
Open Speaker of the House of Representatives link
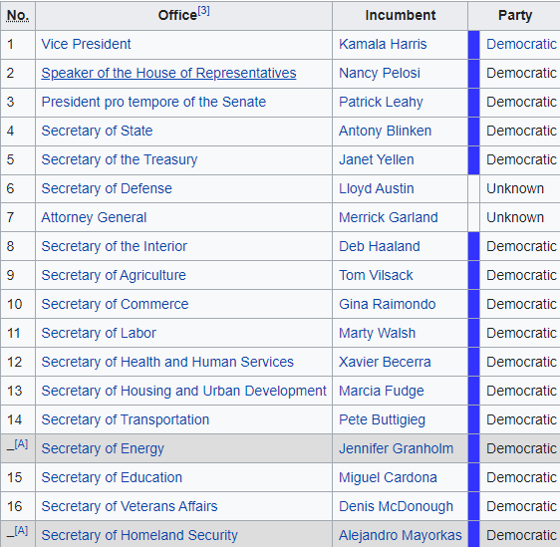[168, 73]
